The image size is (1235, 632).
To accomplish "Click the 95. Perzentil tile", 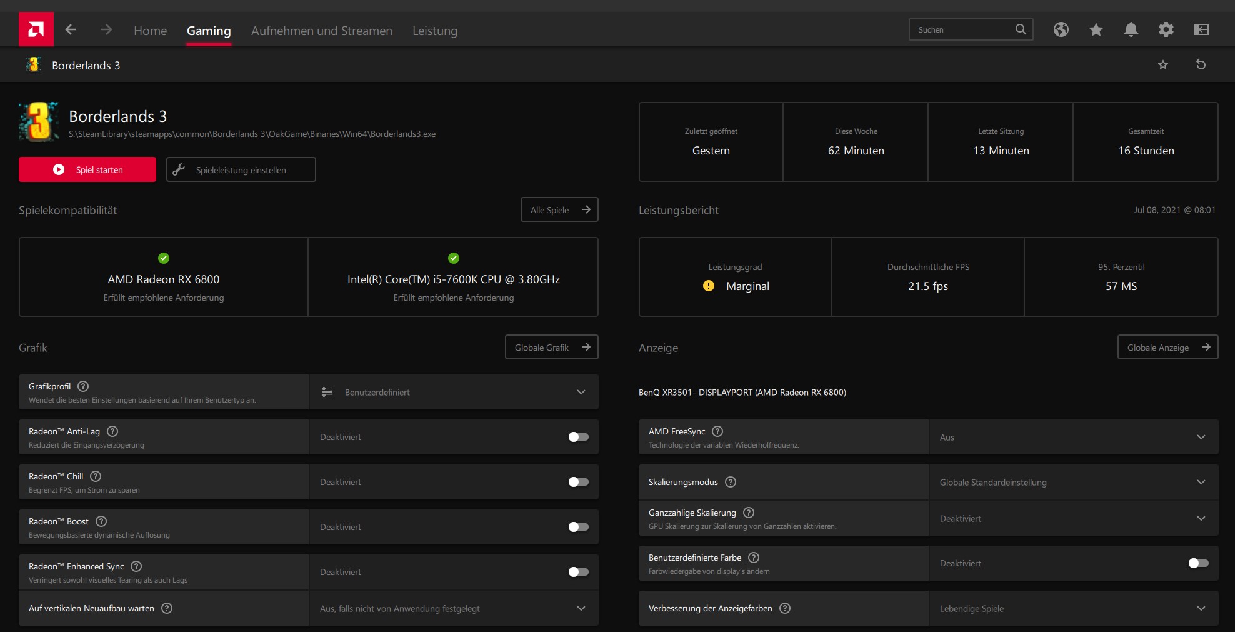I will pyautogui.click(x=1121, y=277).
